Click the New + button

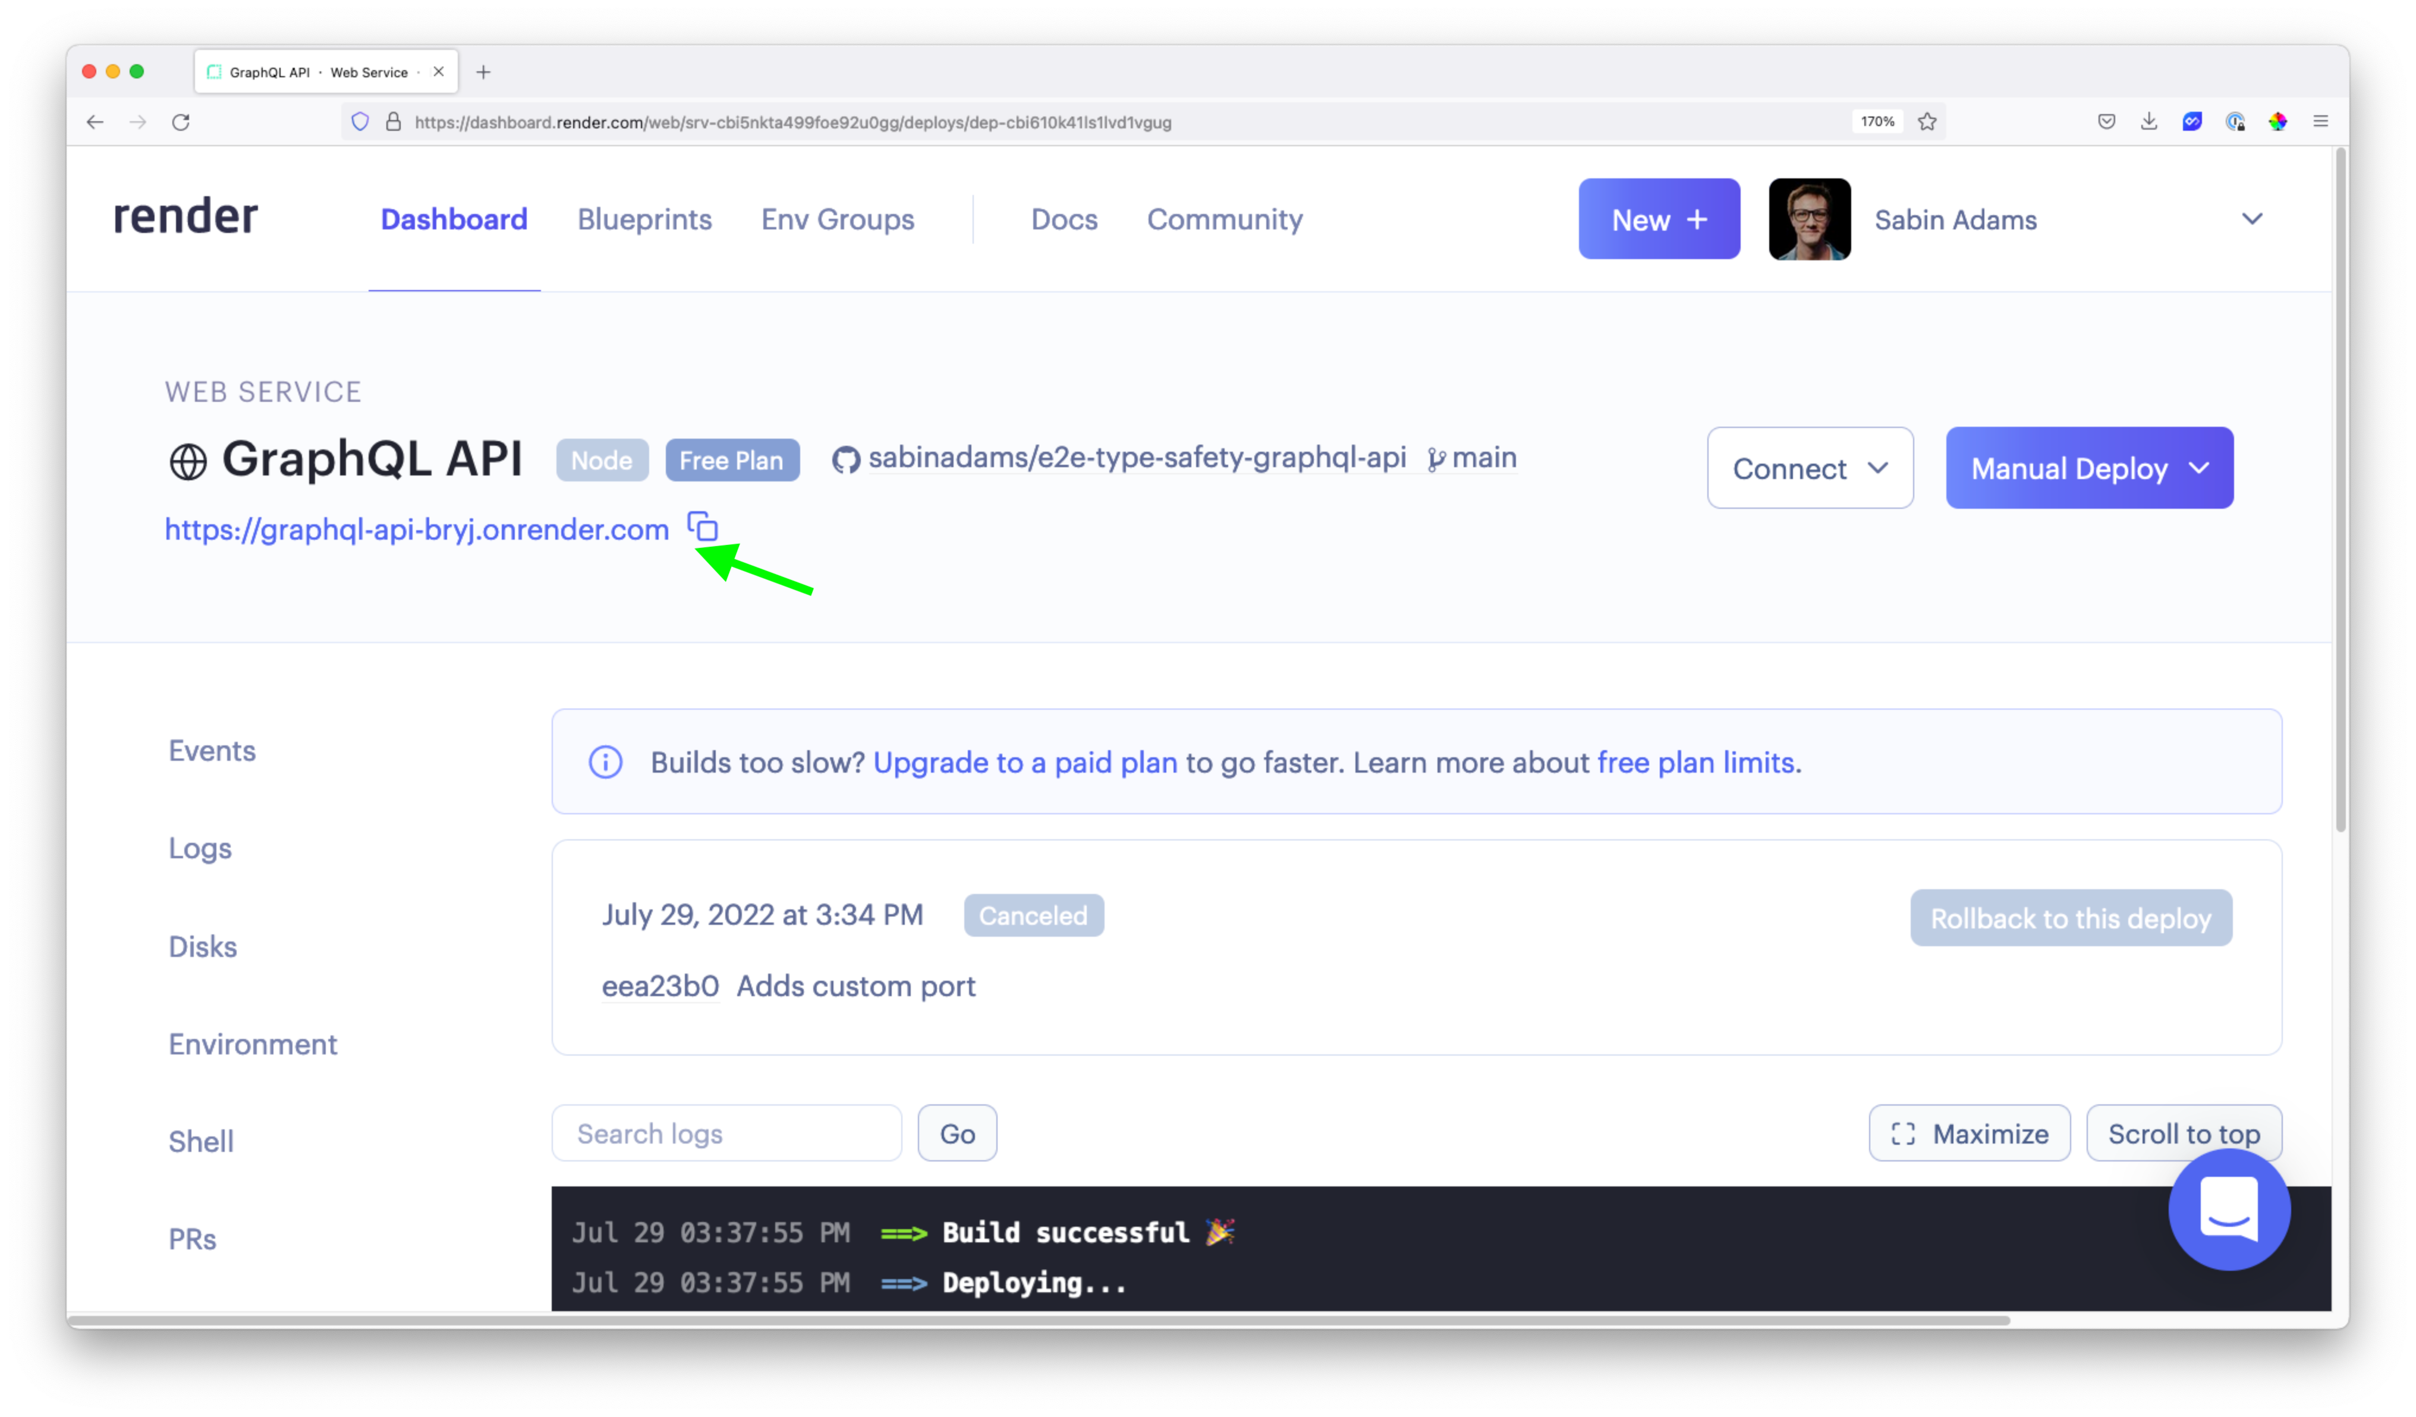click(1659, 219)
